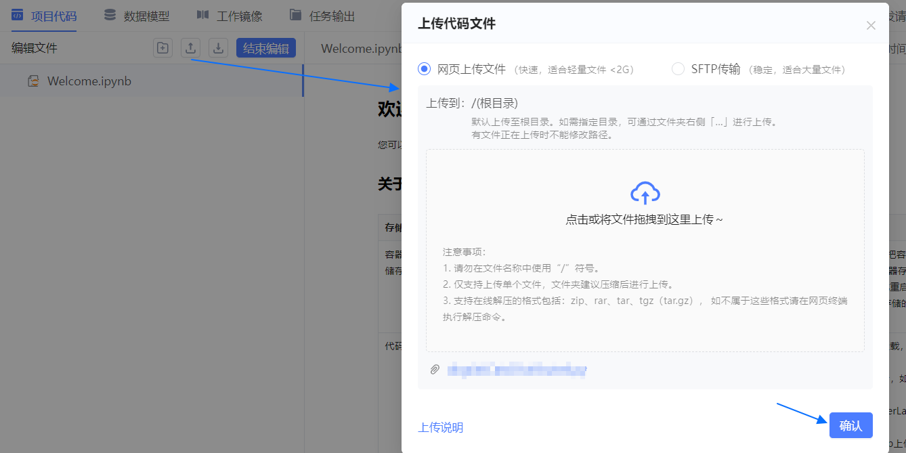Click the 数据模型 database icon
The width and height of the screenshot is (906, 453).
coord(110,16)
